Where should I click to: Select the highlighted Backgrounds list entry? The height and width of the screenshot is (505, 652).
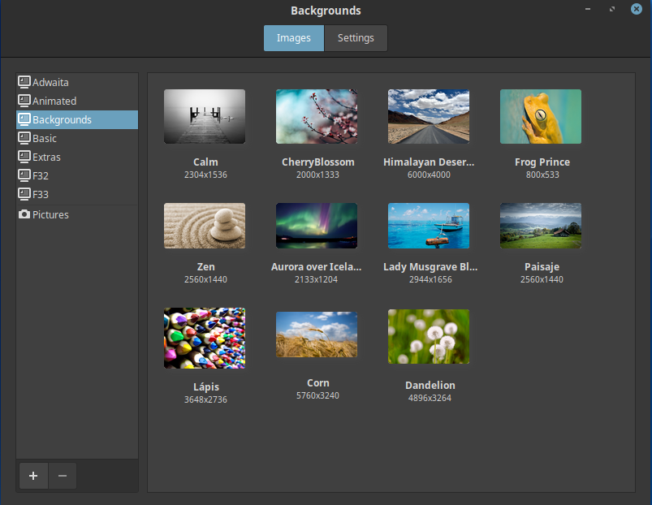point(62,119)
